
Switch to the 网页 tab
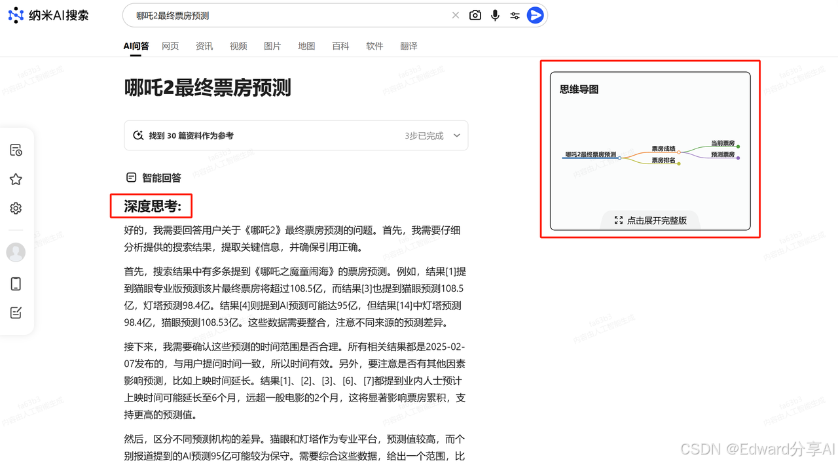(x=170, y=46)
